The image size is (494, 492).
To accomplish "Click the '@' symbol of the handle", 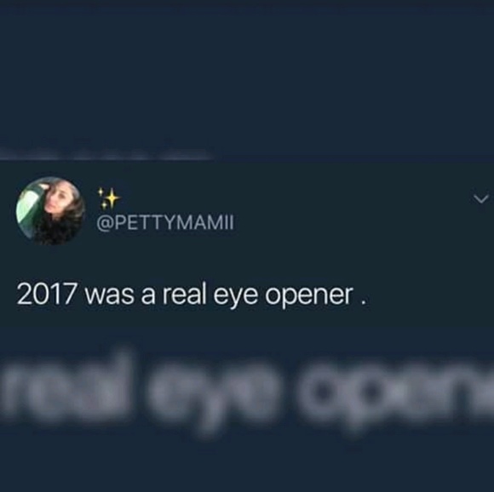I will pos(104,223).
